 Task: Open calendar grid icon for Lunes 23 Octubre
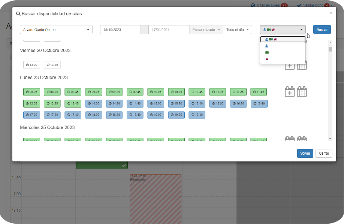pyautogui.click(x=302, y=91)
